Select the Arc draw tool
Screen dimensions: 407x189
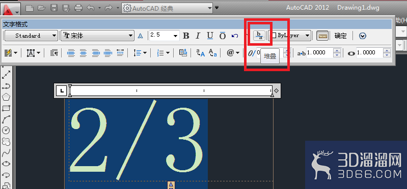tap(6, 119)
